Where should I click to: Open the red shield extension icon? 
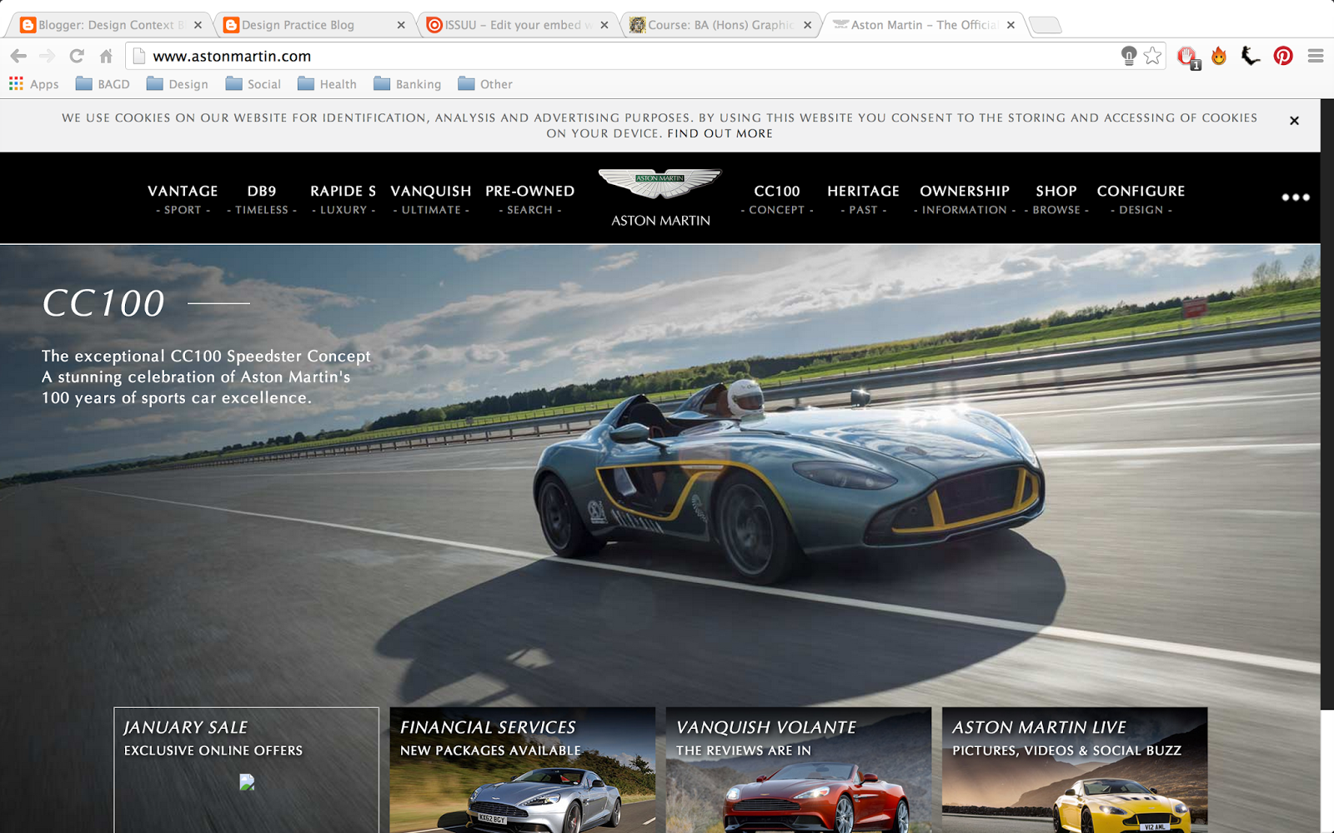(x=1187, y=57)
